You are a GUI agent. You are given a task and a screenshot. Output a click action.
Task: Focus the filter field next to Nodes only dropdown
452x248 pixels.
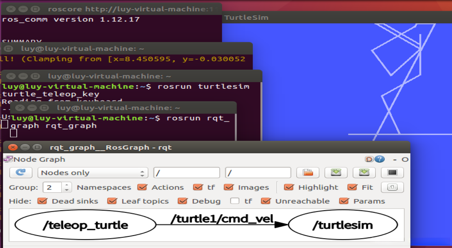tap(187, 173)
